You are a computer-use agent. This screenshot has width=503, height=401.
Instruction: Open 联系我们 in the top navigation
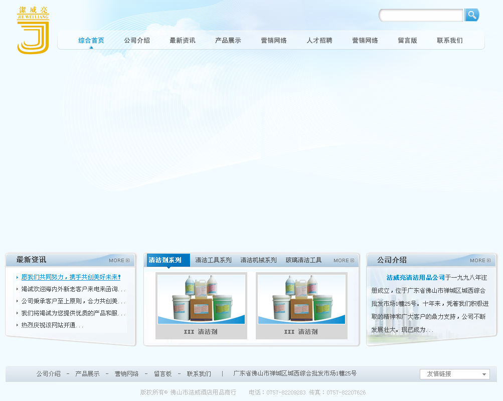point(450,41)
